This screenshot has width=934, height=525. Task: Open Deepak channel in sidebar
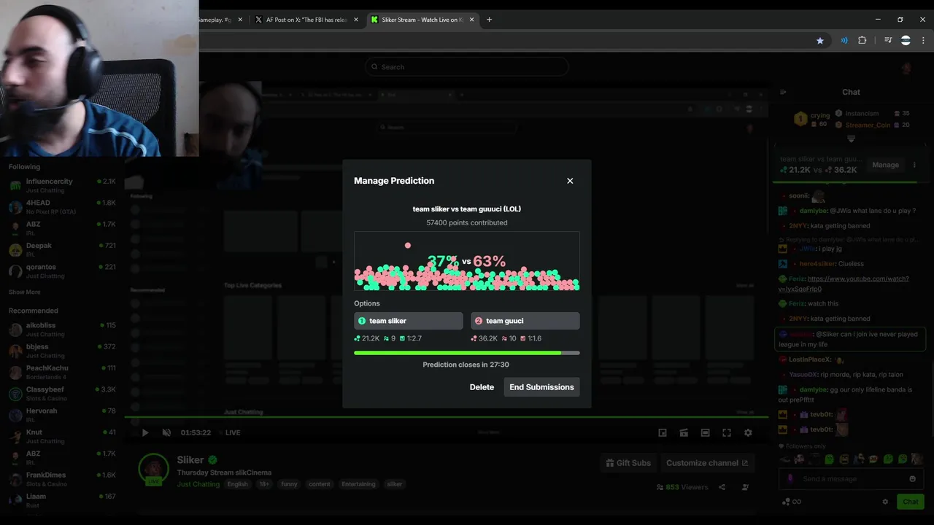click(x=63, y=249)
